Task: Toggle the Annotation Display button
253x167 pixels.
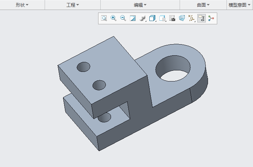Action: coord(201,18)
